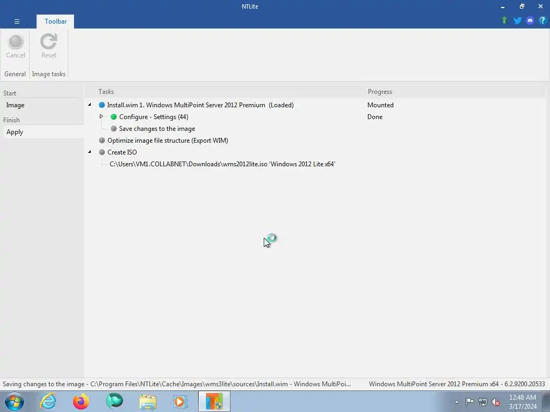Viewport: 550px width, 412px height.
Task: Minimize the NTLite window
Action: (x=503, y=6)
